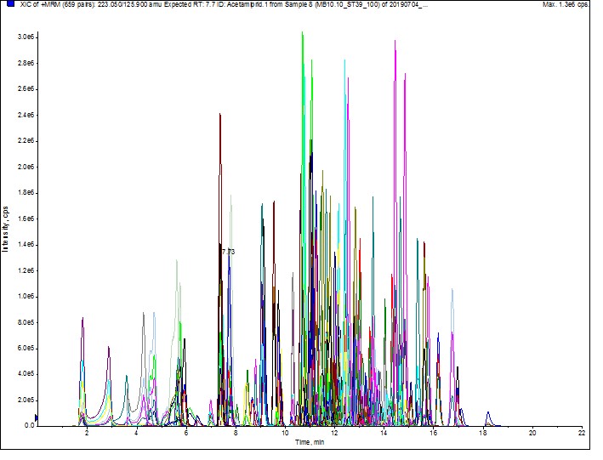Click the 10 tick on the time axis
The width and height of the screenshot is (603, 460).
285,433
